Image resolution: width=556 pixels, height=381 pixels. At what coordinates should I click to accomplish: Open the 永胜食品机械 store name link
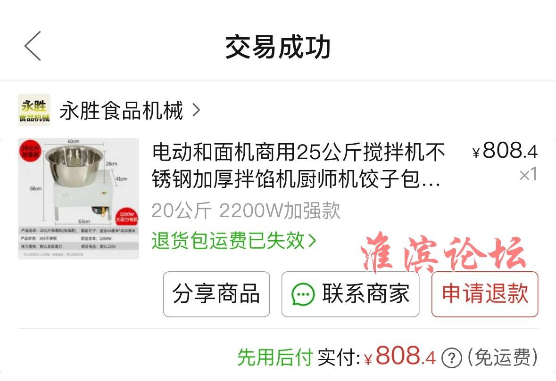coord(121,111)
